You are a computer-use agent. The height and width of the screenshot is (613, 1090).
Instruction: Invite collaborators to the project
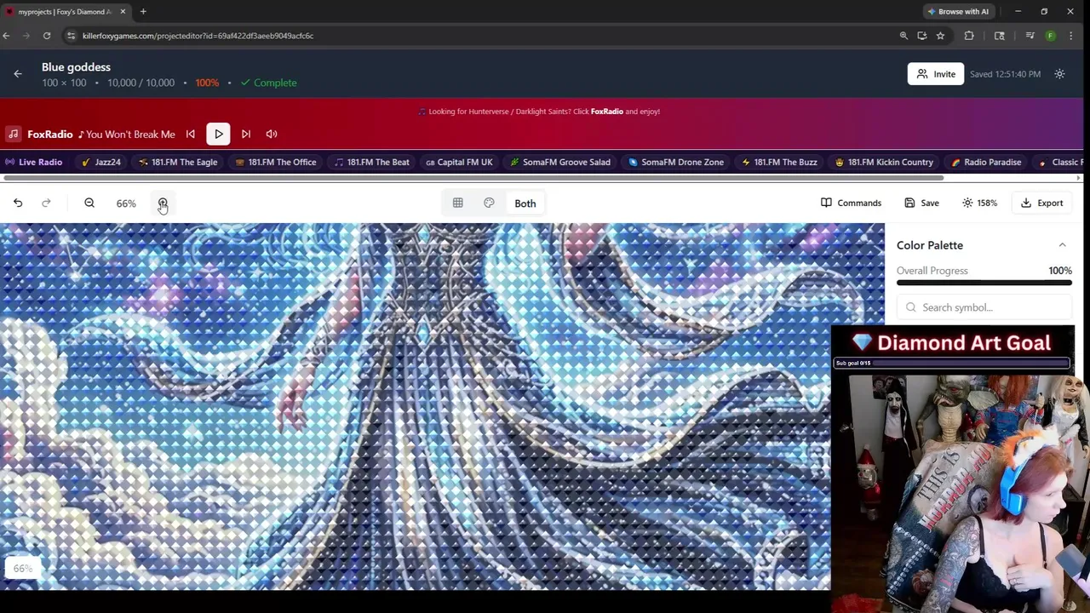tap(936, 74)
